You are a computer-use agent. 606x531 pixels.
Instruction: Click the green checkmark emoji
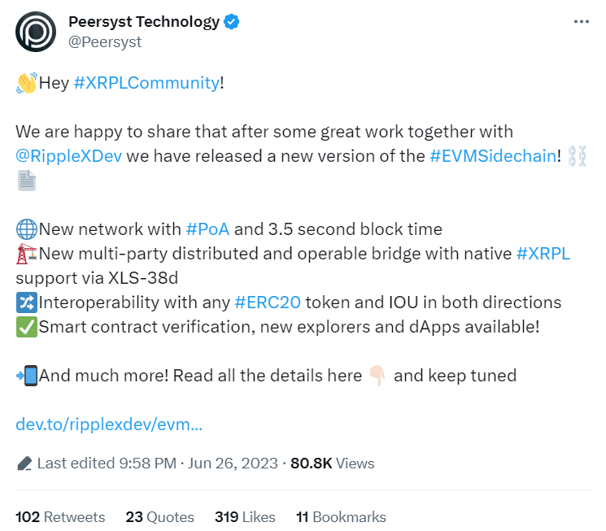tap(26, 327)
